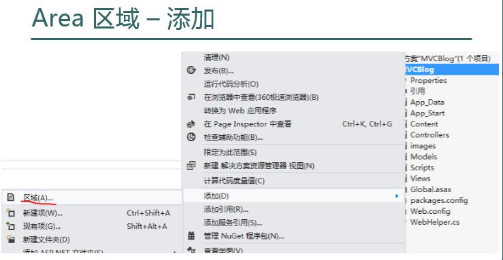Open 管理 NuGet 程序包(N)...
Screen dimensions: 503x260
244,236
